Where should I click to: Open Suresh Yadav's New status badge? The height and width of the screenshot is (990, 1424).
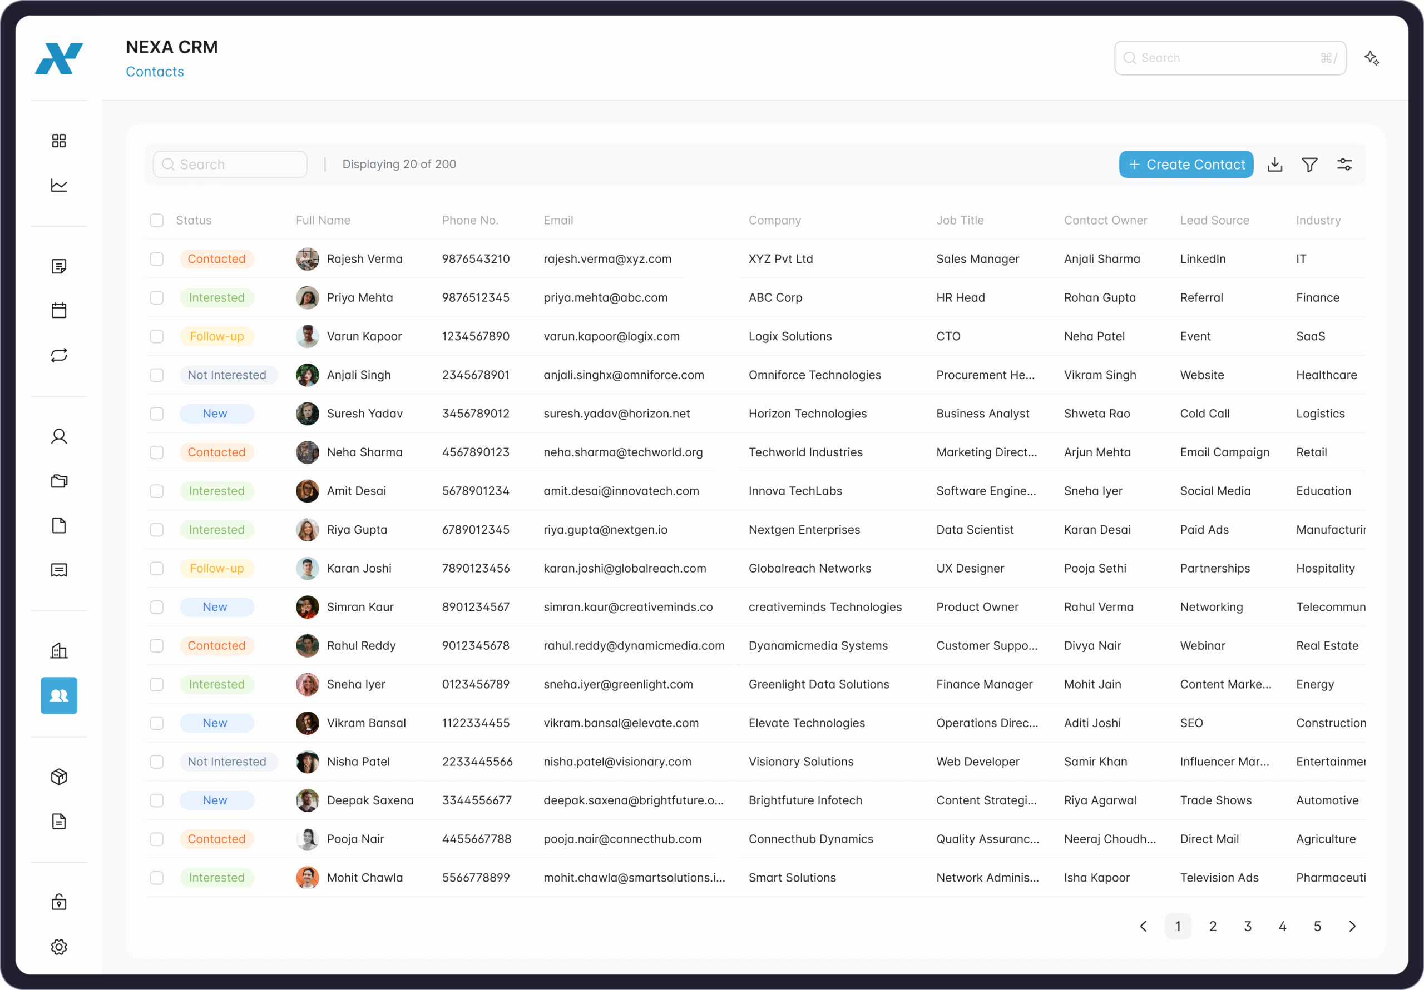click(x=216, y=414)
